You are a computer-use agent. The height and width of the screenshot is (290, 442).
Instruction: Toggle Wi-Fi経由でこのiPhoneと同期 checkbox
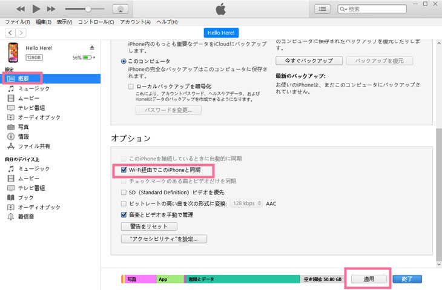pos(124,170)
